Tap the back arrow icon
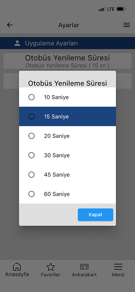This screenshot has height=292, width=135. coord(10,25)
